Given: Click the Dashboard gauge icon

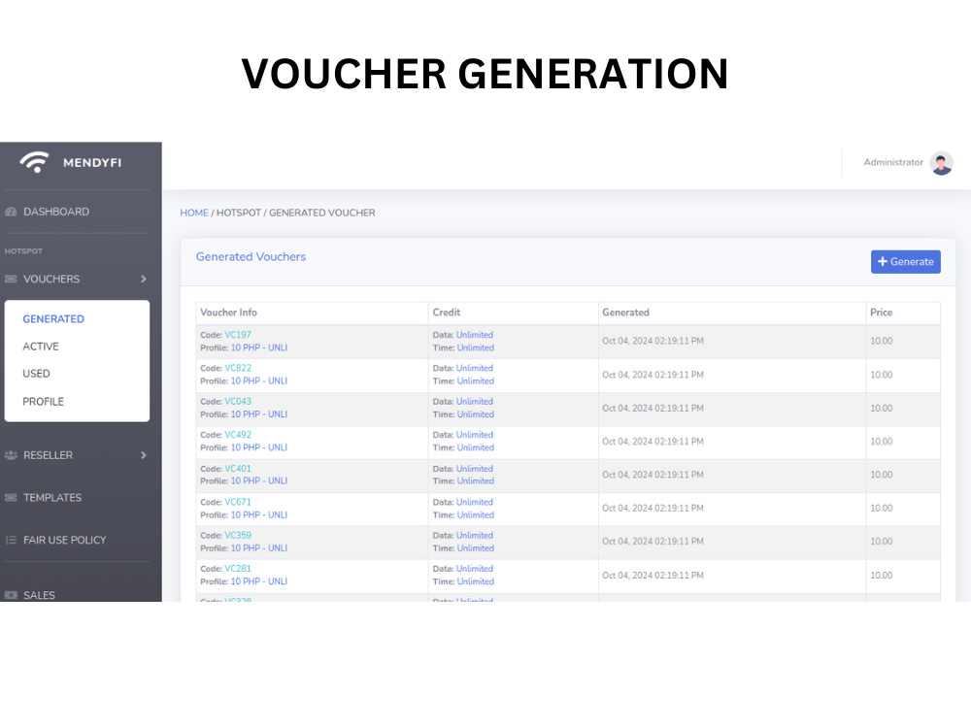Looking at the screenshot, I should (11, 212).
